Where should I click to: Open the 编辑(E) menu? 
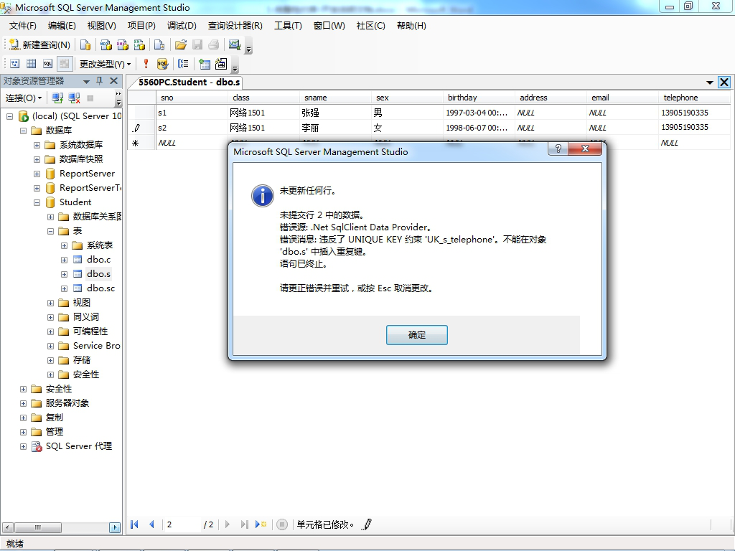point(62,26)
